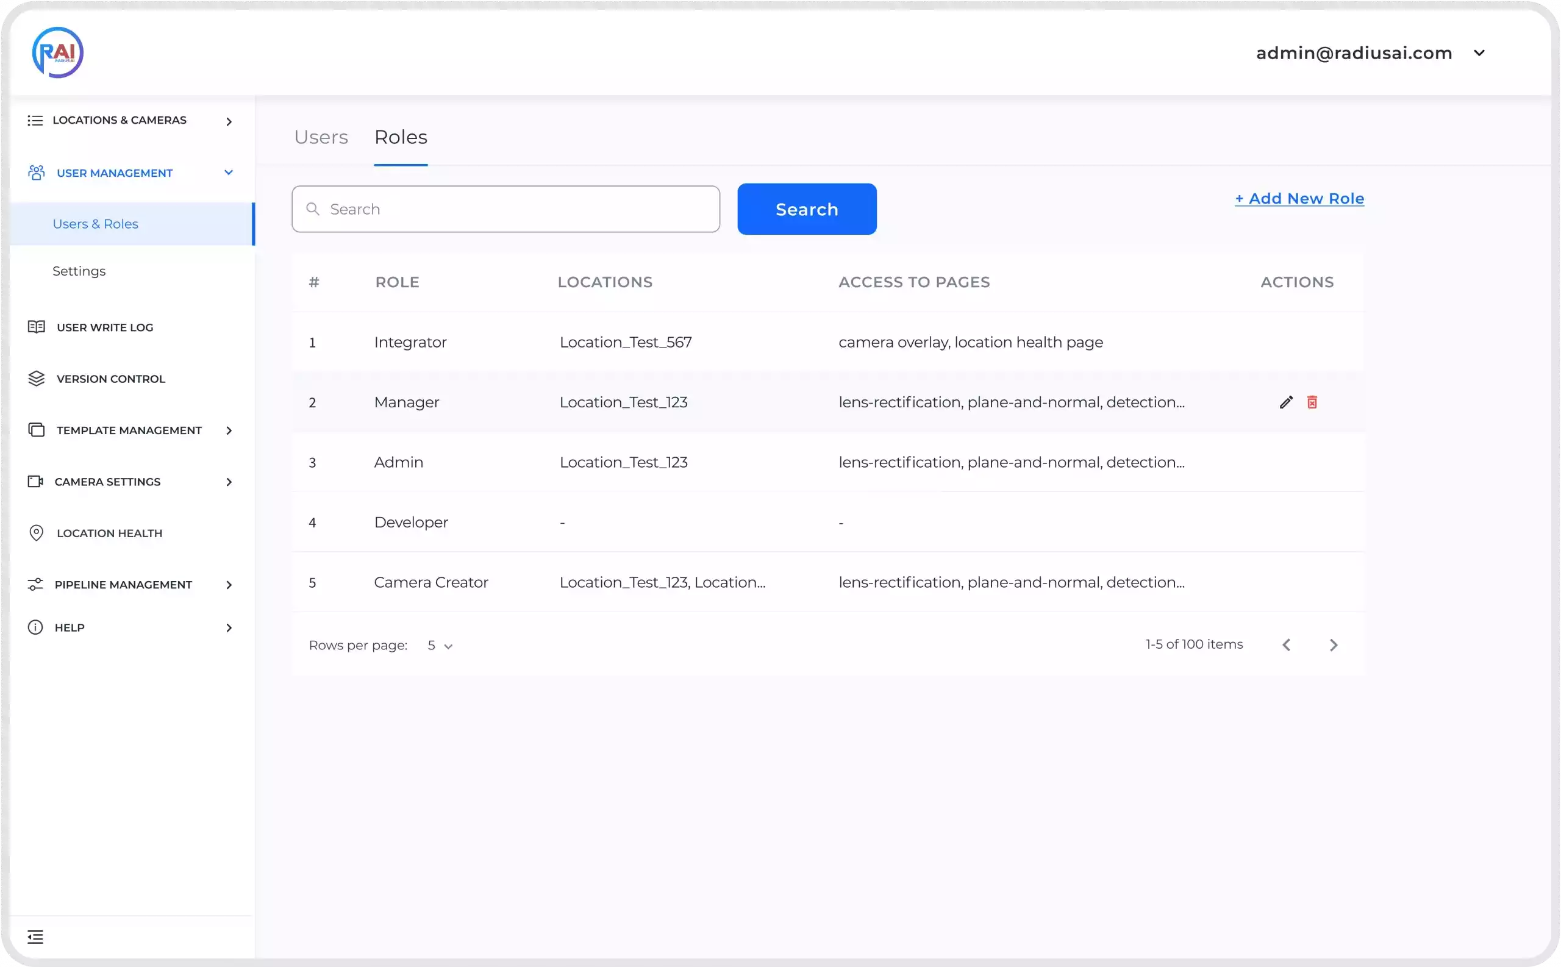The image size is (1561, 967).
Task: Click the Admin row access pages cell
Action: pos(1012,462)
